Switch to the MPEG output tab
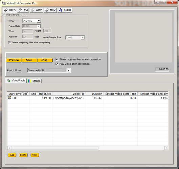Viewport: 179px width, 169px height. tap(10, 10)
